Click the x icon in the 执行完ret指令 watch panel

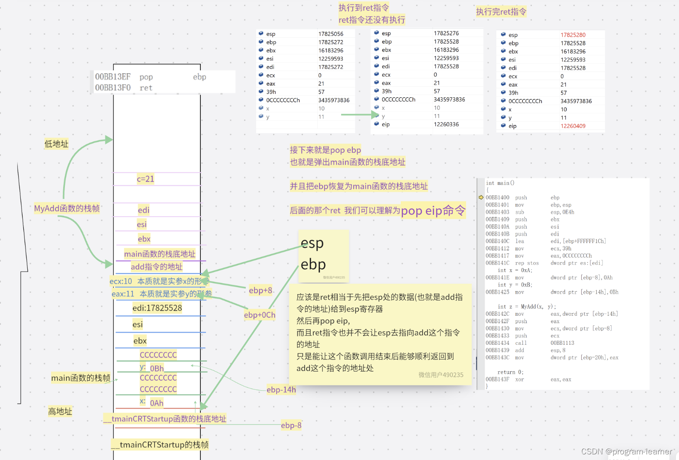point(503,109)
